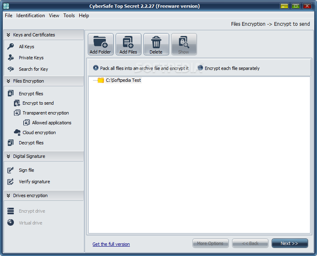Click the Transparent encryption icon
This screenshot has height=256, width=317.
coord(17,113)
